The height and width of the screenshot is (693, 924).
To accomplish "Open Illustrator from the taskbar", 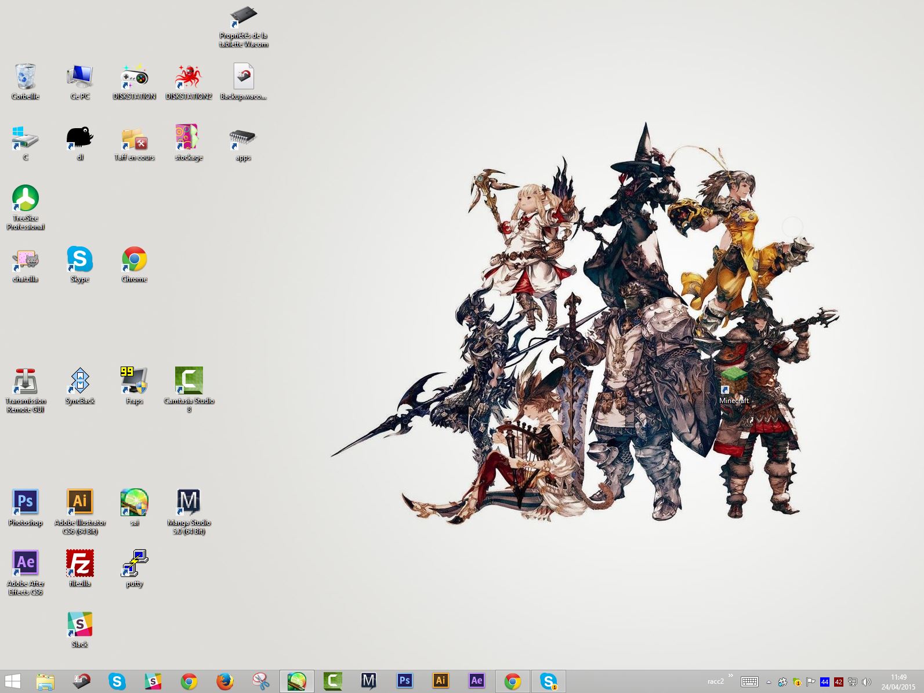I will 441,681.
